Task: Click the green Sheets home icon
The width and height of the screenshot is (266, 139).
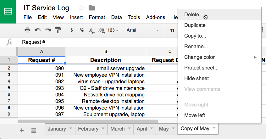Action: click(8, 12)
